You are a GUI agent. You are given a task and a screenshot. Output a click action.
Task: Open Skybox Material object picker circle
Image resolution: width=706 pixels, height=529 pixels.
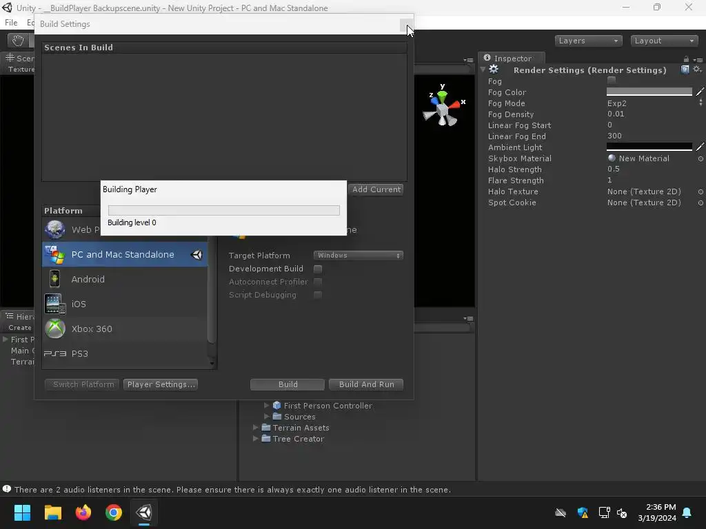tap(700, 159)
